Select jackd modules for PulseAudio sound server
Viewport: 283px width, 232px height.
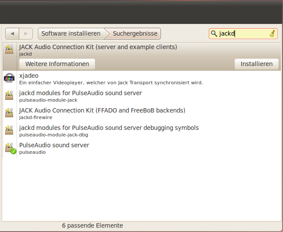click(x=80, y=96)
